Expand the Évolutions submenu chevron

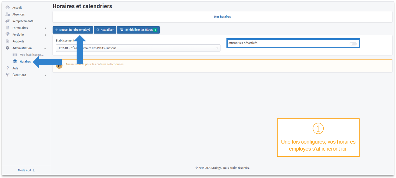45,75
